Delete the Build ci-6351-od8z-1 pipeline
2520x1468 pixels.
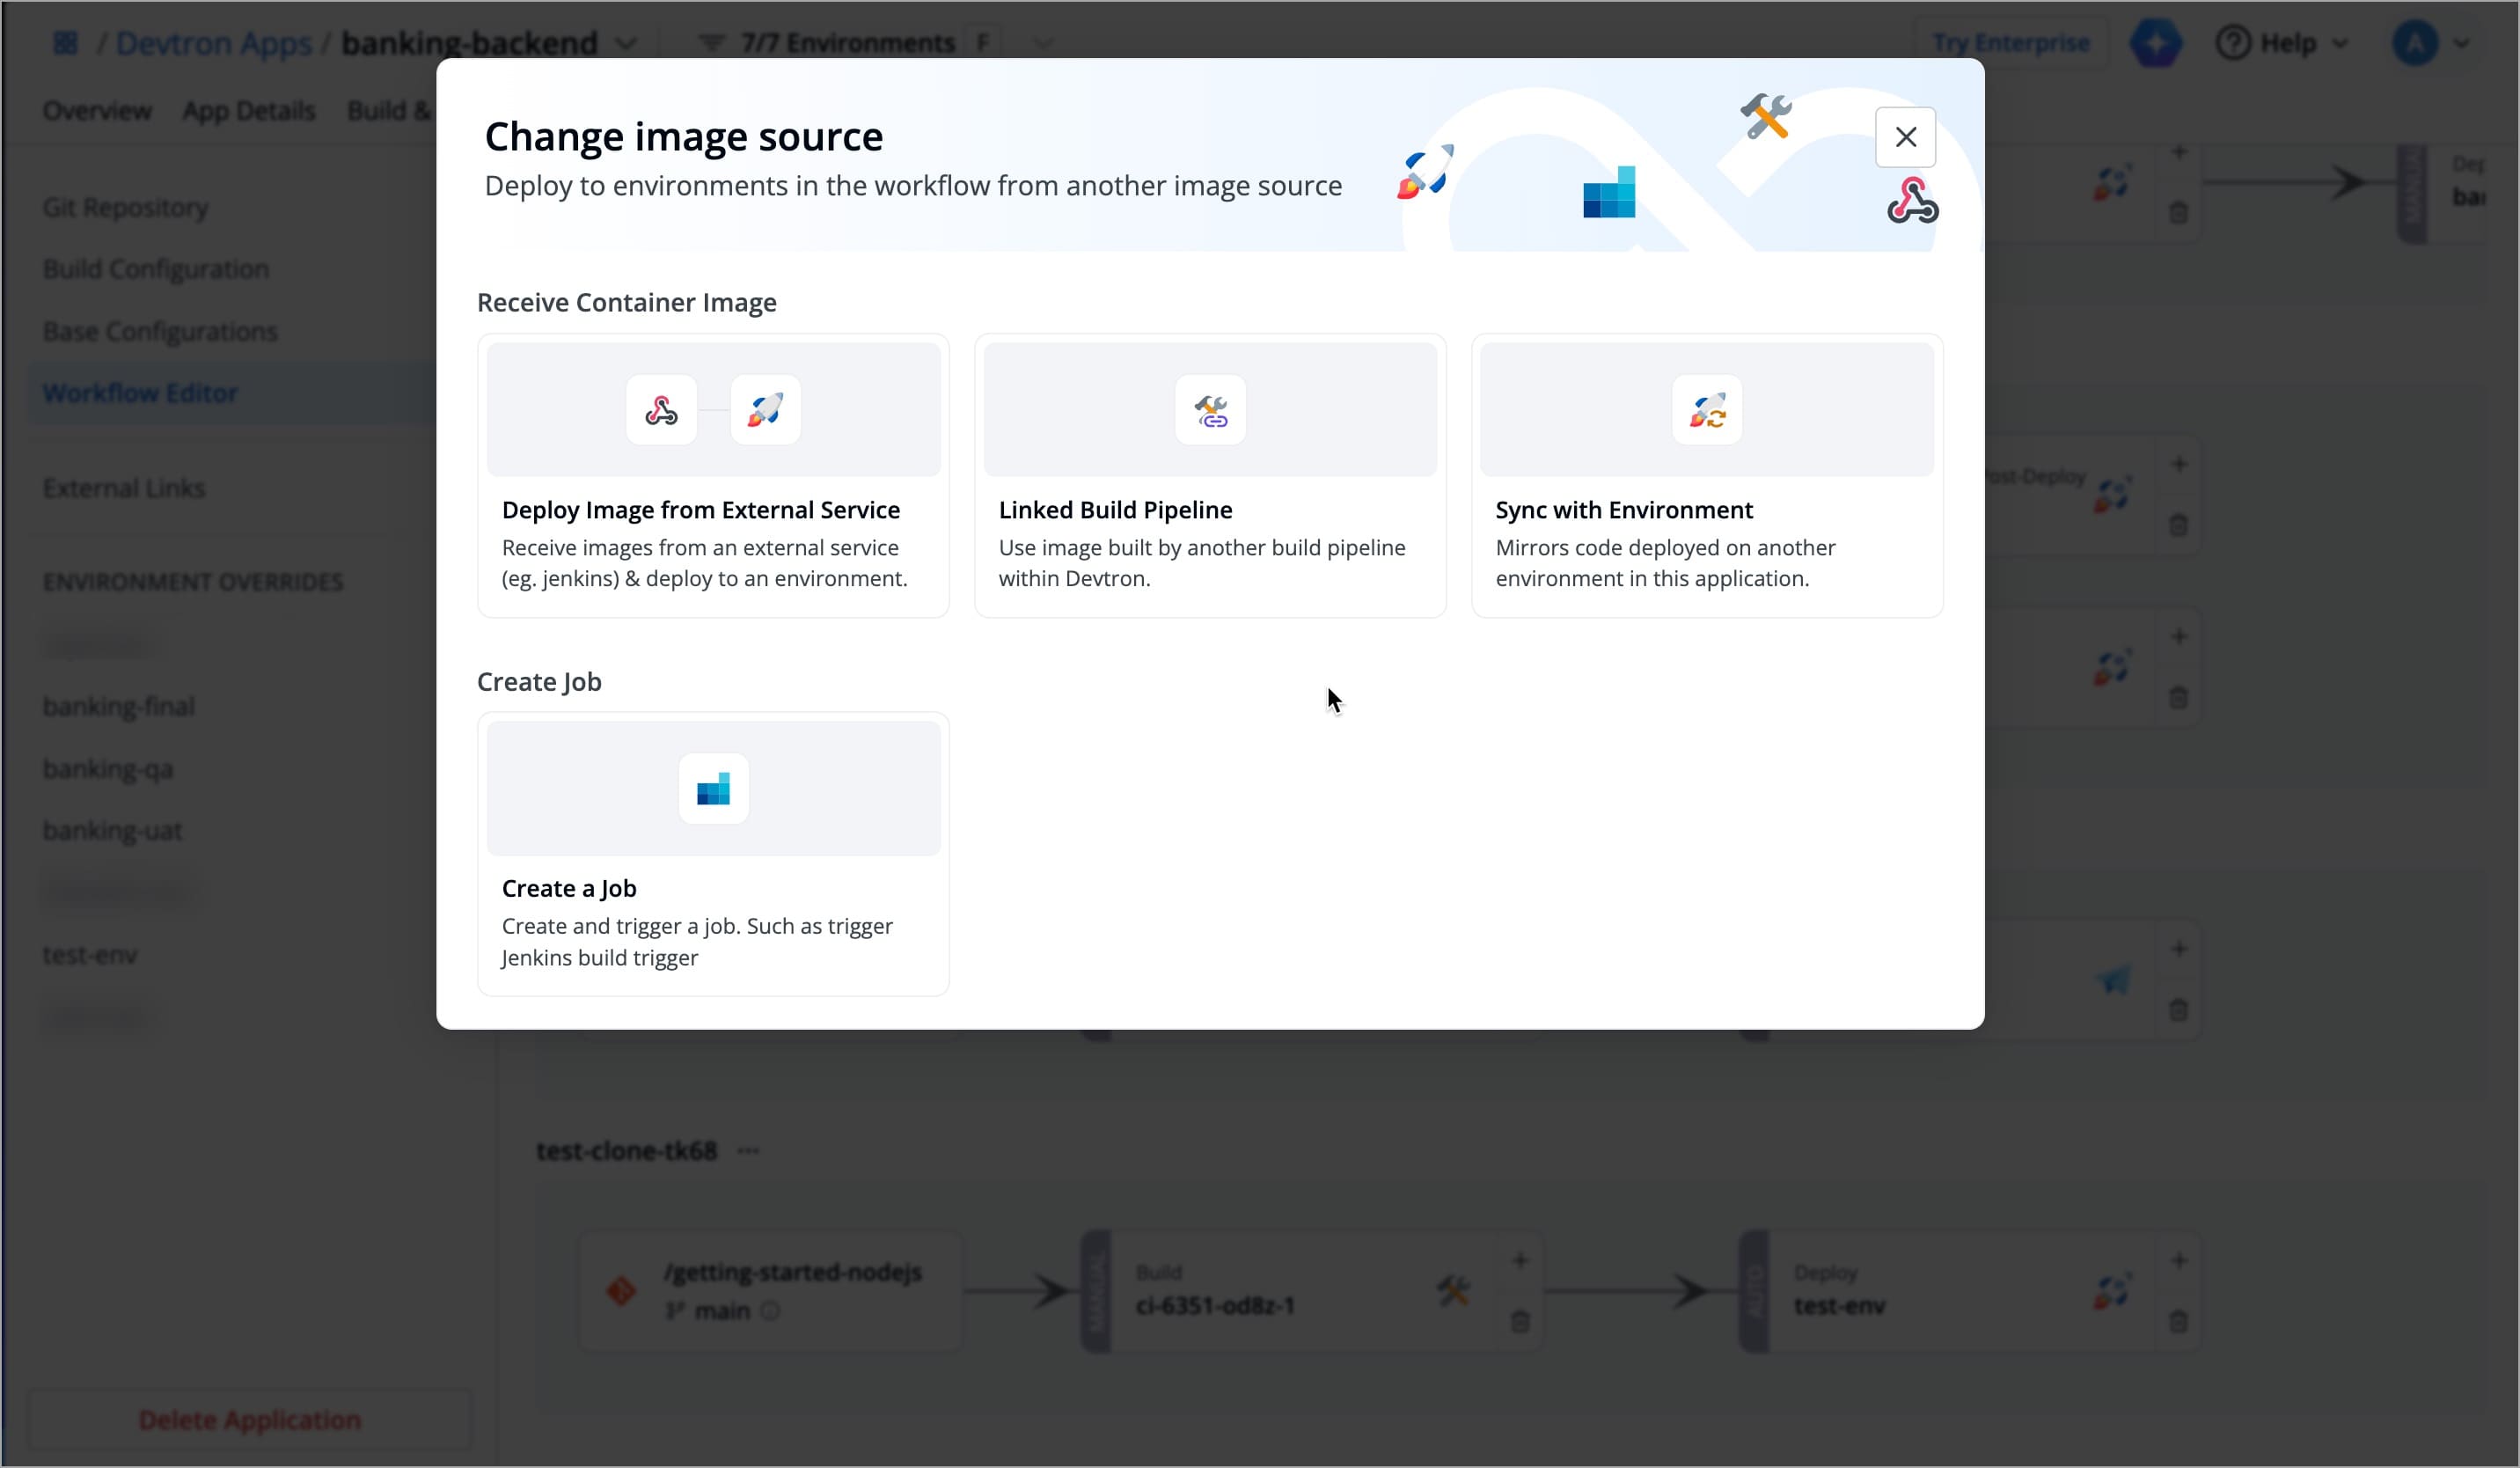coord(1520,1323)
